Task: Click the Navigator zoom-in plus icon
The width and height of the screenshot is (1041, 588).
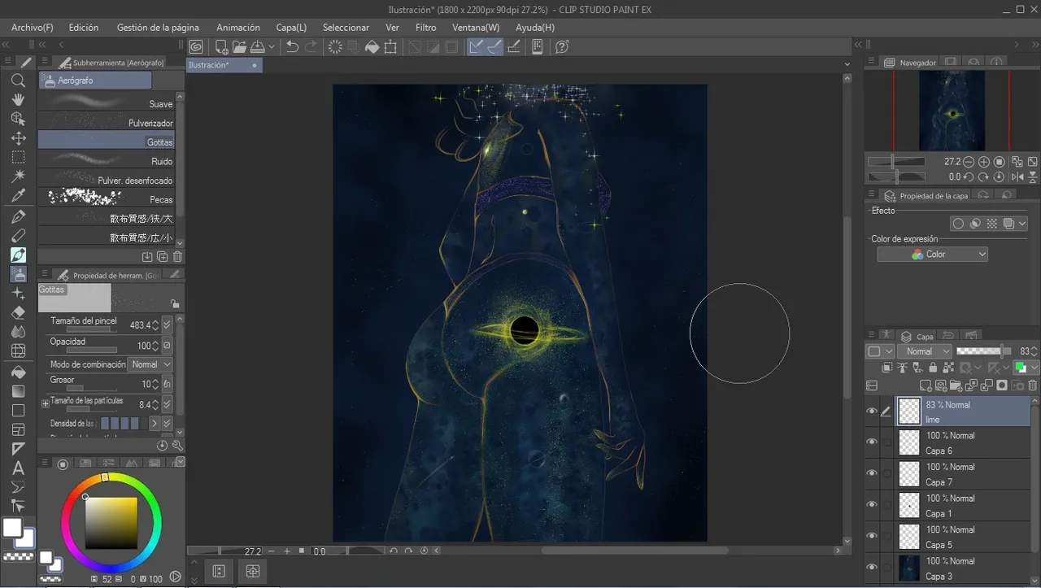Action: pyautogui.click(x=984, y=162)
